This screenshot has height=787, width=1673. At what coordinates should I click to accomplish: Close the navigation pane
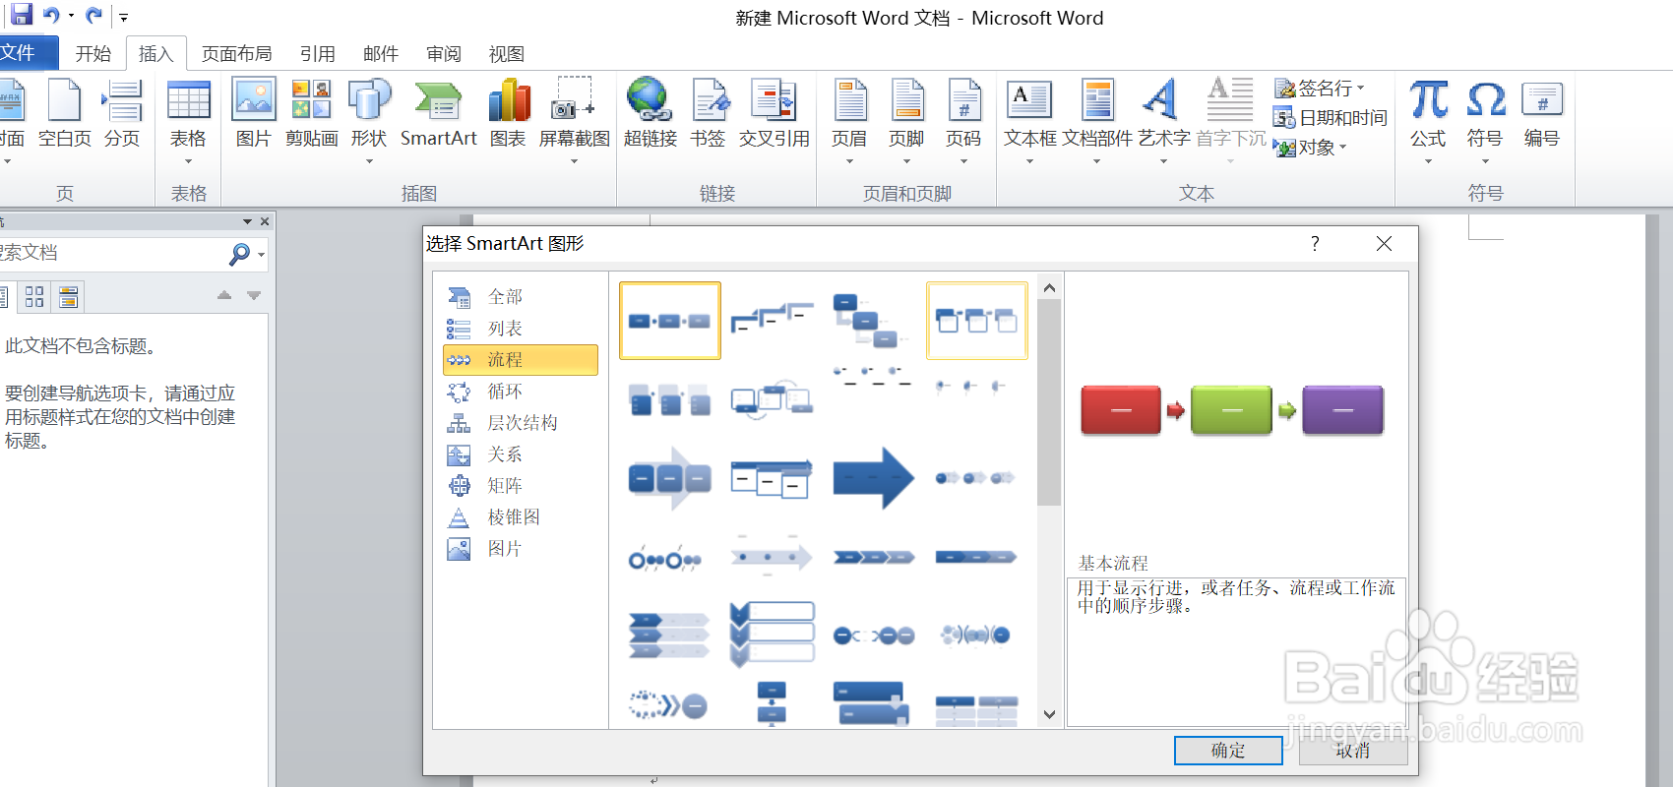pos(265,222)
